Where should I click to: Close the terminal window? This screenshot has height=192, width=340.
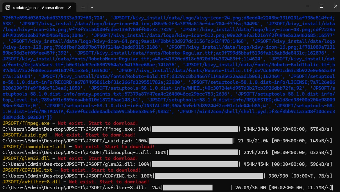click(335, 6)
